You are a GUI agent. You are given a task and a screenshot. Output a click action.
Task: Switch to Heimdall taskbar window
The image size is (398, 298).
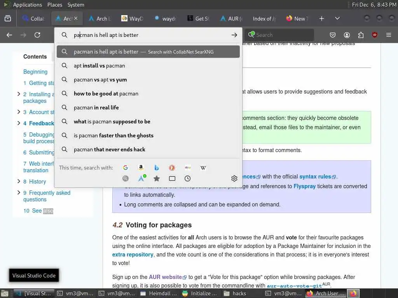pos(159,293)
